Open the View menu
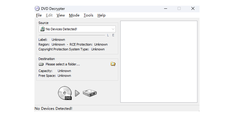Viewport: 234px width, 117px height. [x=61, y=15]
